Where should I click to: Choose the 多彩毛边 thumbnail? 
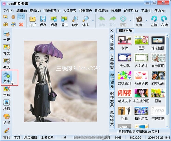pos(141,58)
